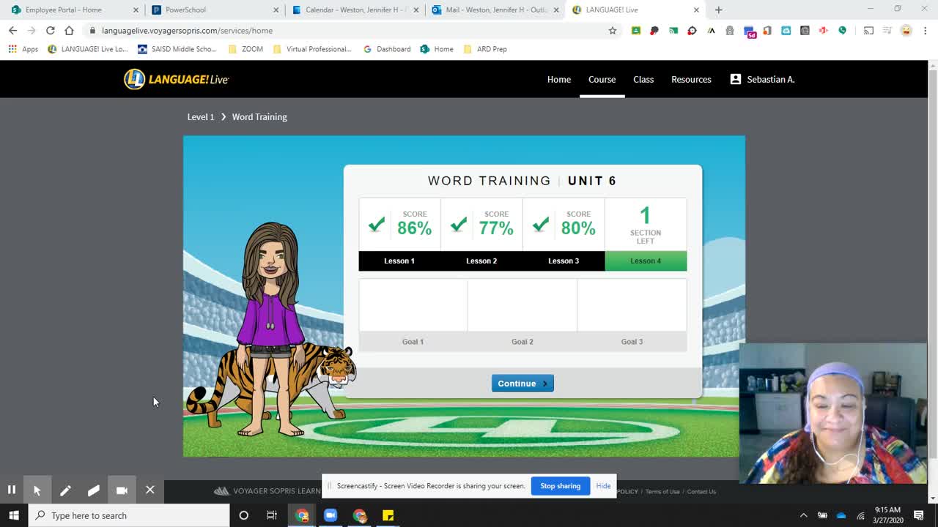Viewport: 938px width, 527px height.
Task: Open the Contact Us footer link
Action: 701,492
